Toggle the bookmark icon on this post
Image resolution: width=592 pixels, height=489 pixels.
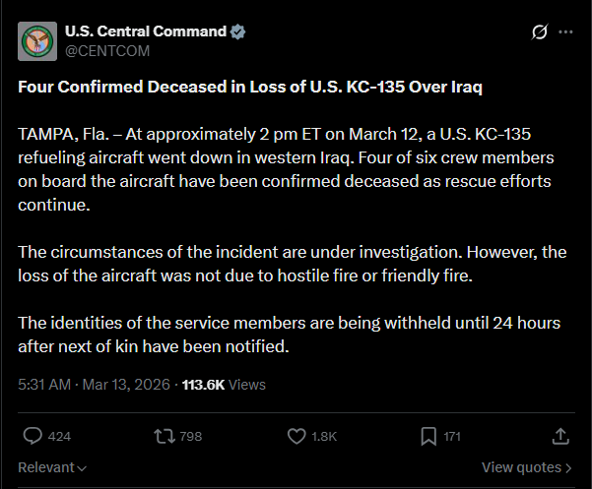point(428,435)
